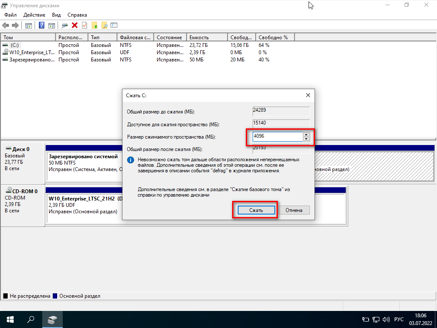Viewport: 437px width, 328px height.
Task: Click the back arrow in the toolbar
Action: click(x=6, y=26)
